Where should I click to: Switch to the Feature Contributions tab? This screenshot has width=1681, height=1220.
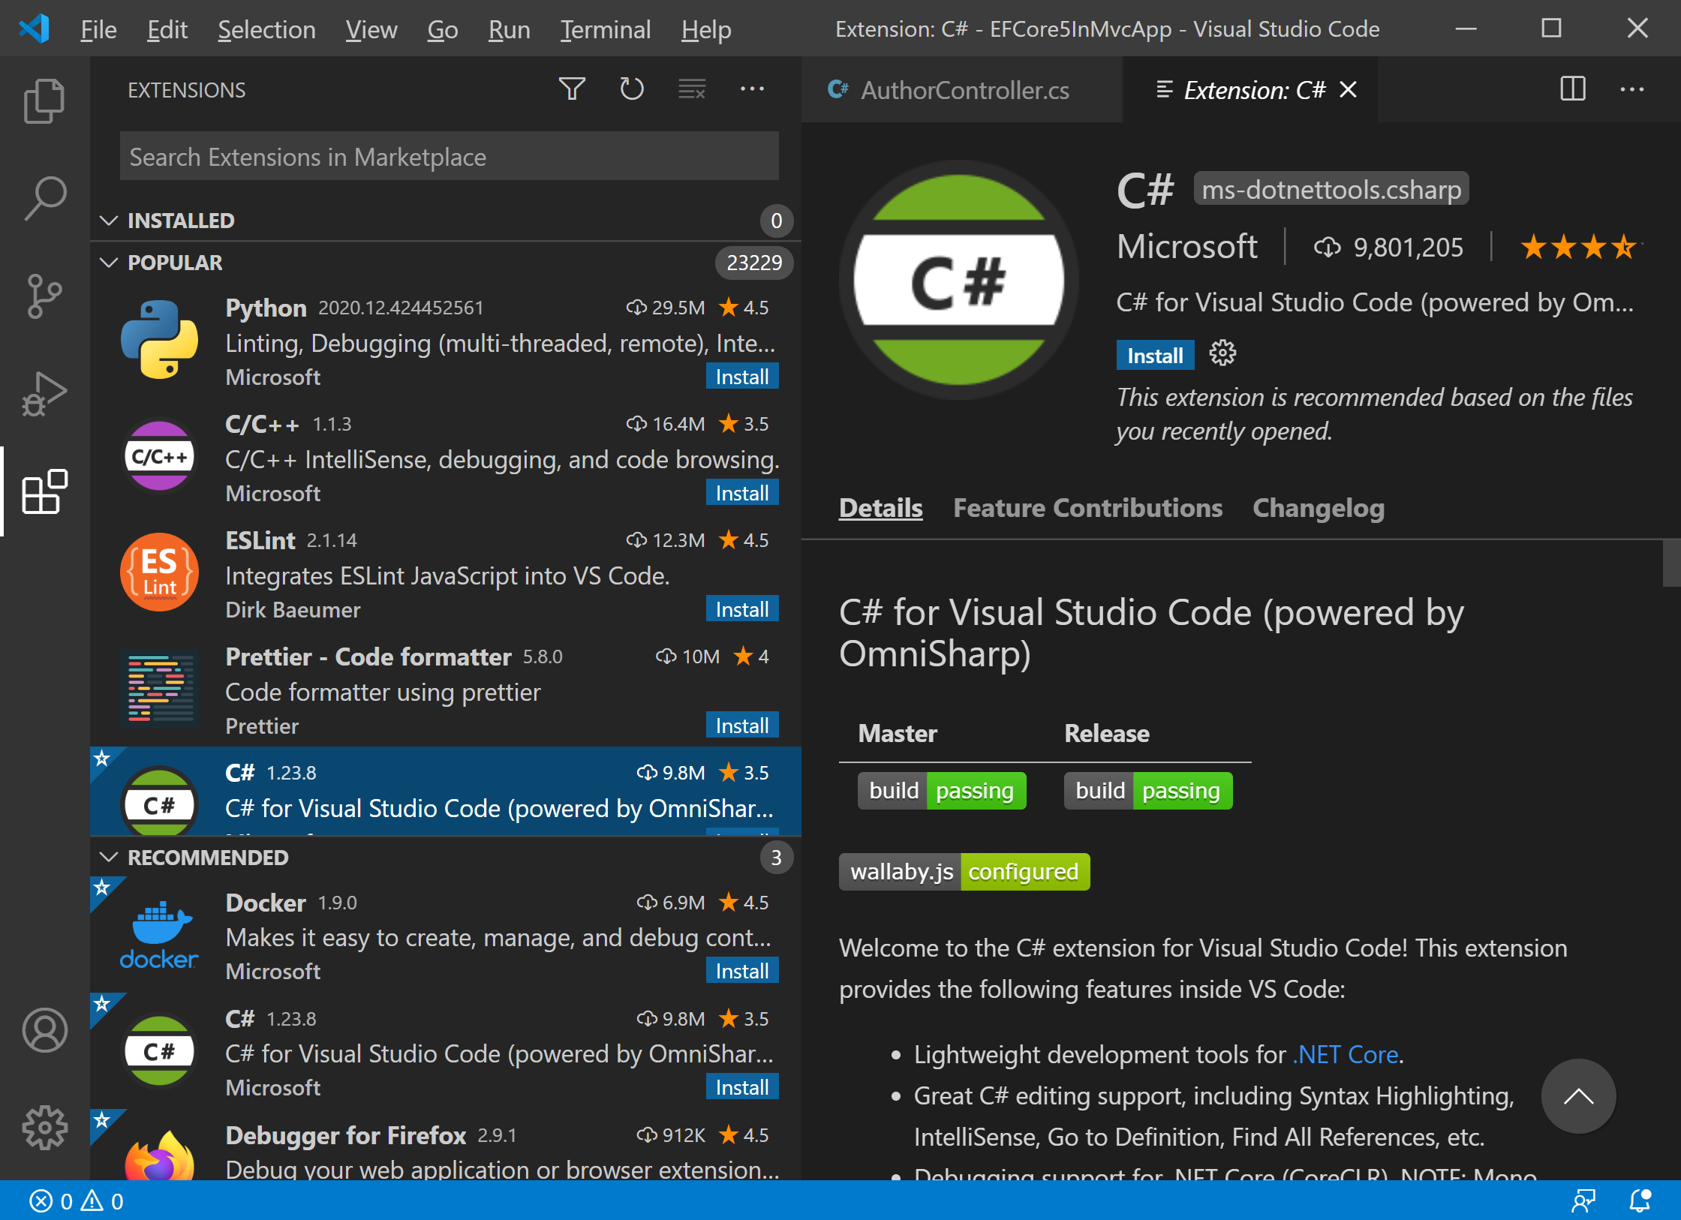pos(1087,508)
